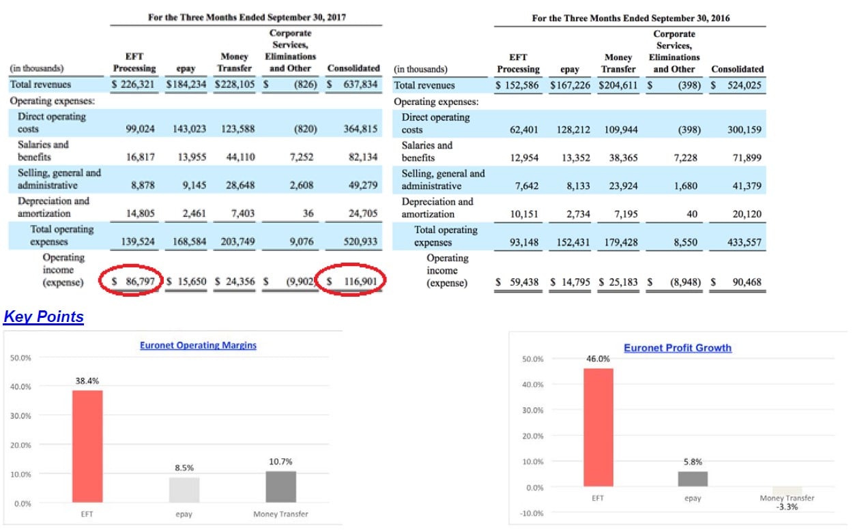853x530 pixels.
Task: Select the dark gray Money Transfer bar showing 10.7%
Action: point(280,486)
